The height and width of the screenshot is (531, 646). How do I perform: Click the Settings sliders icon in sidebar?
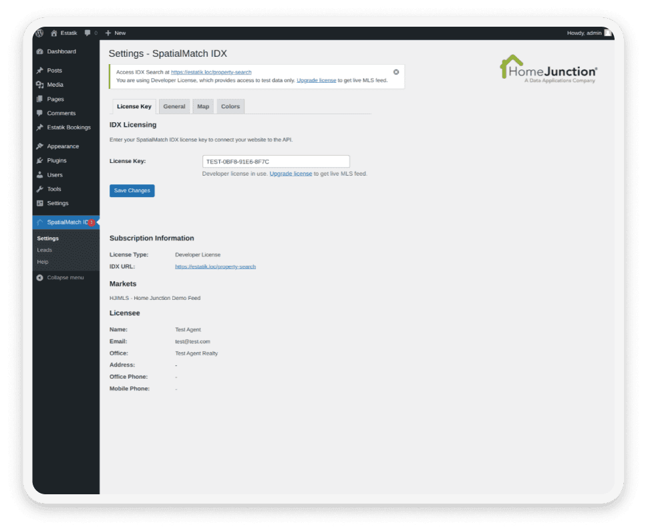click(x=40, y=203)
